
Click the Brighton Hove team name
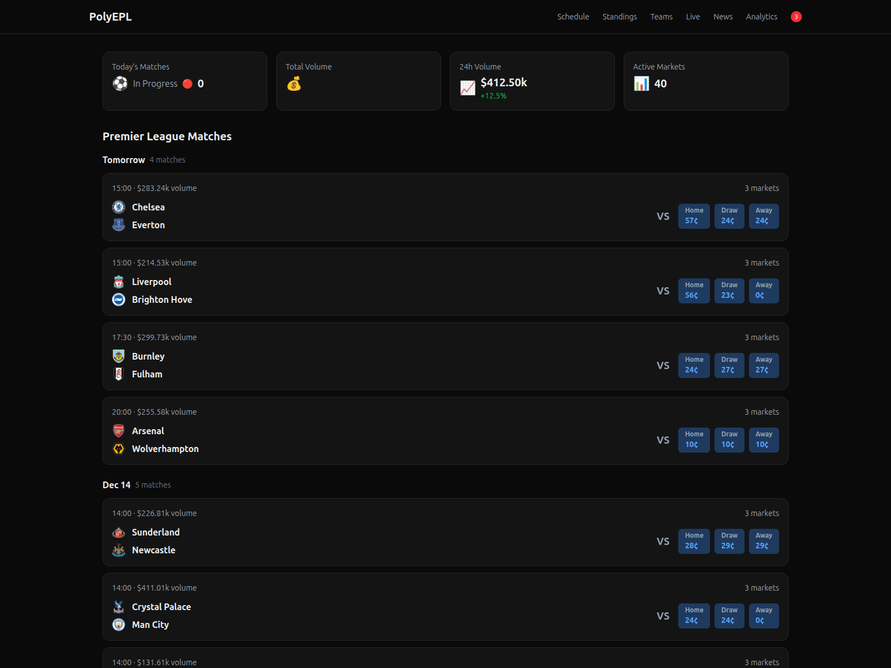pos(162,299)
